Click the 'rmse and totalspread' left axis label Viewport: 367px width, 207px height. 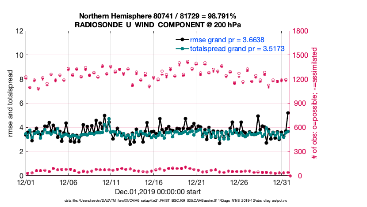pyautogui.click(x=10, y=103)
